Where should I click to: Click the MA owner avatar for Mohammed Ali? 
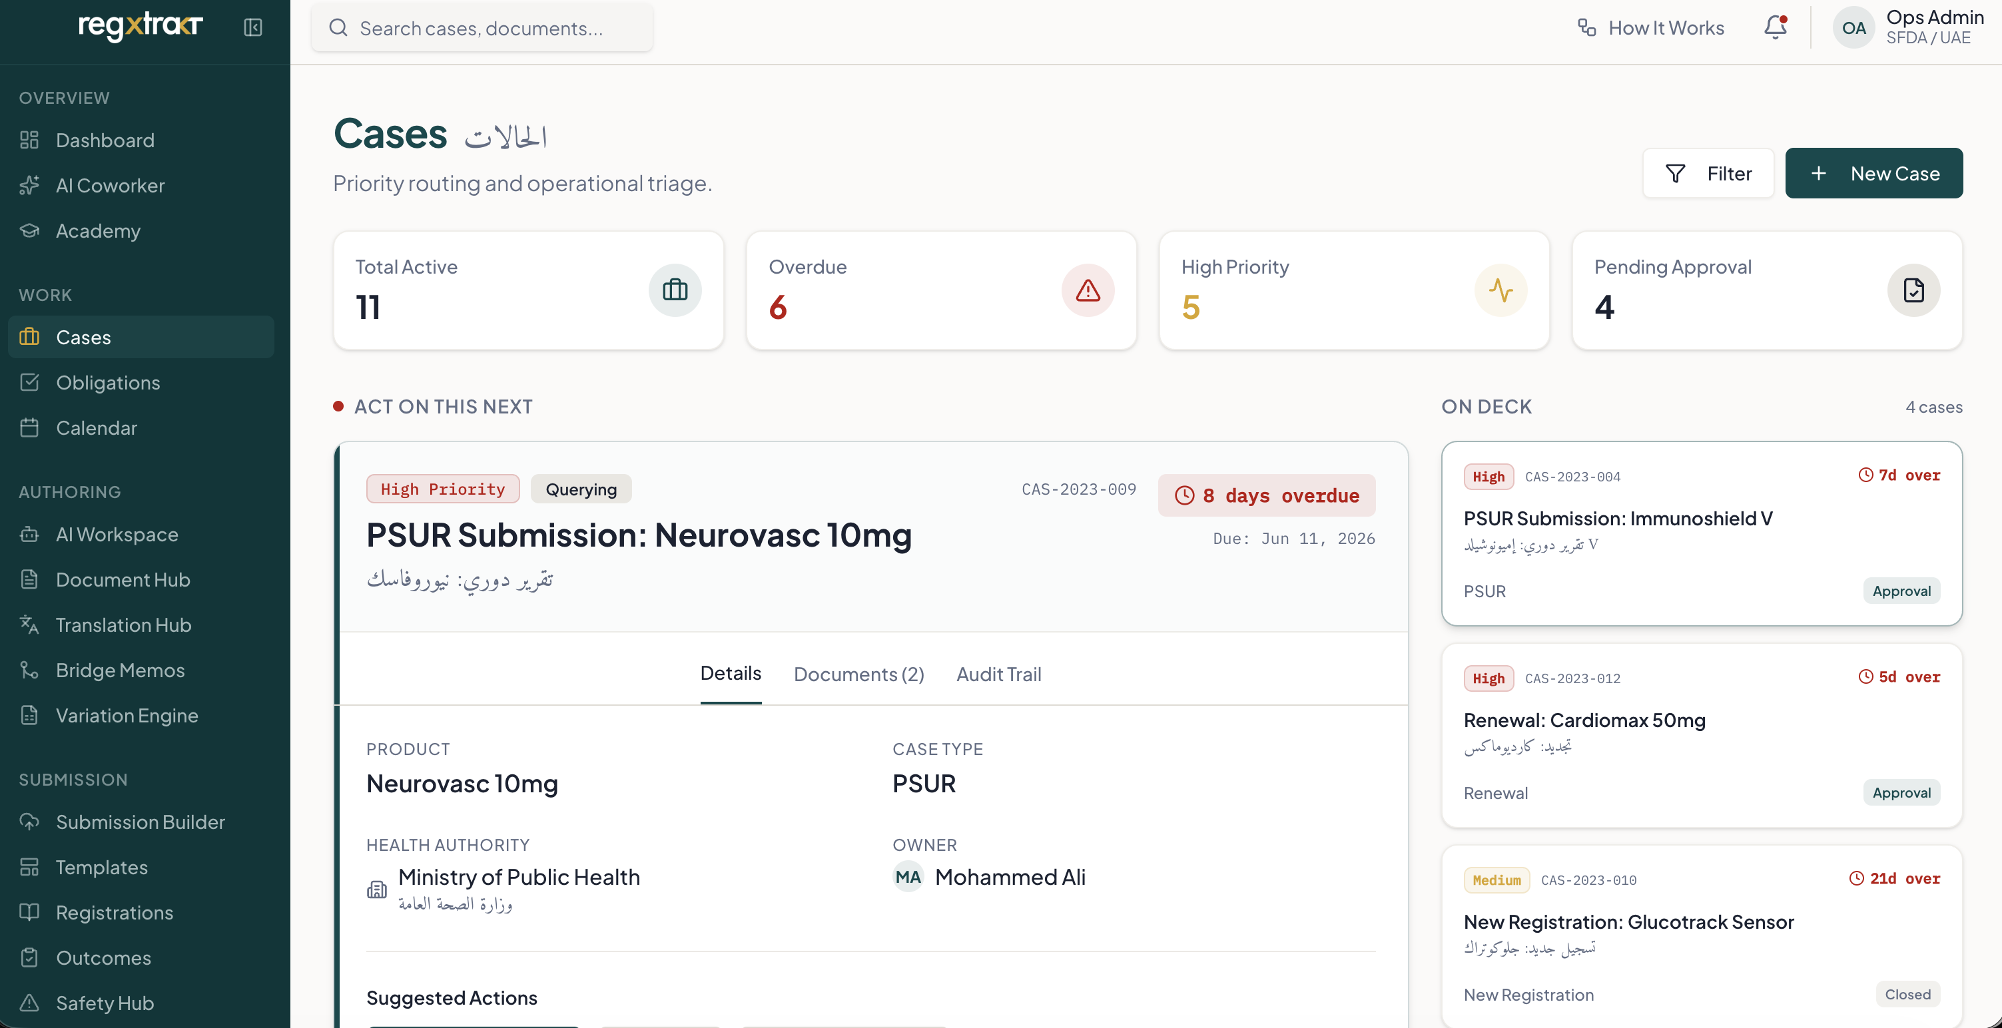[908, 876]
